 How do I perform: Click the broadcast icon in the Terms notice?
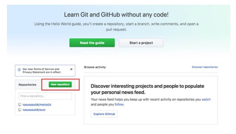(x=19, y=70)
